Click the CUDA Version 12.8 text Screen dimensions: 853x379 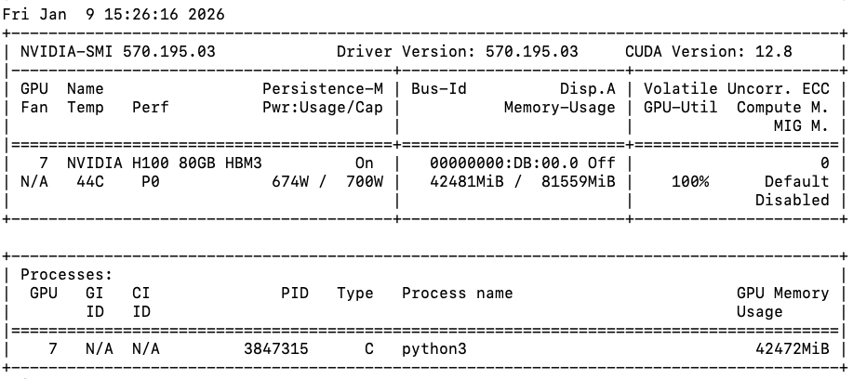click(709, 52)
